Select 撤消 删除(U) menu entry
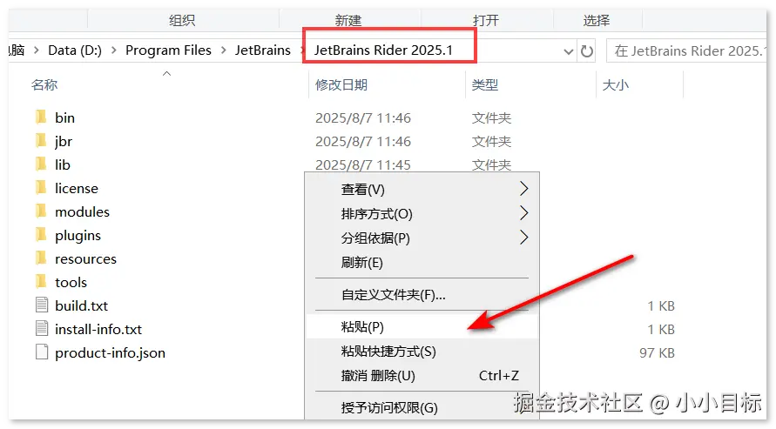The image size is (776, 429). tap(422, 376)
